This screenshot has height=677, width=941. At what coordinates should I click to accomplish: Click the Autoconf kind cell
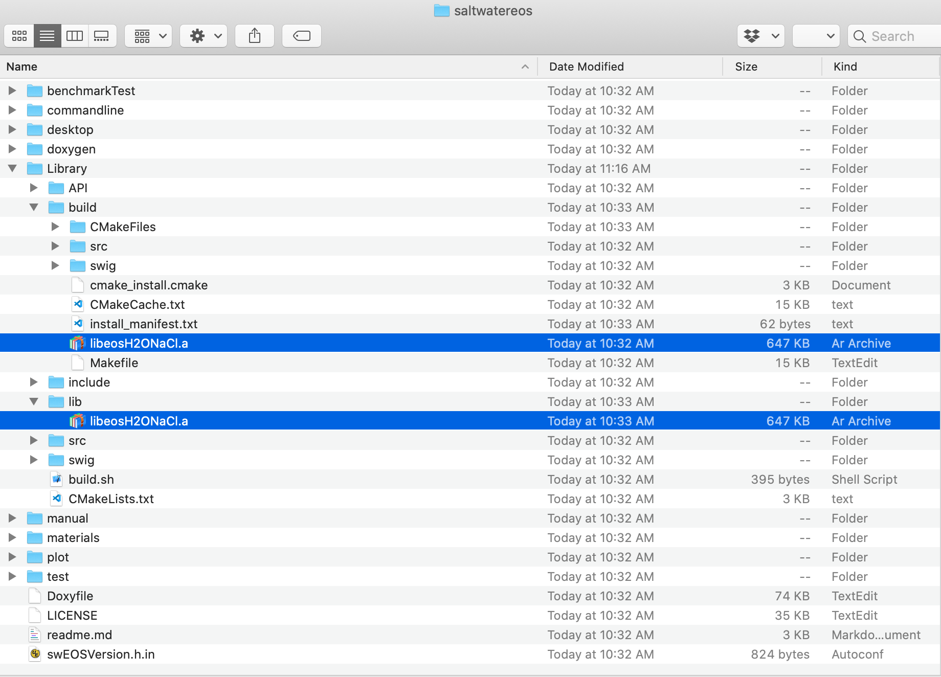tap(858, 654)
